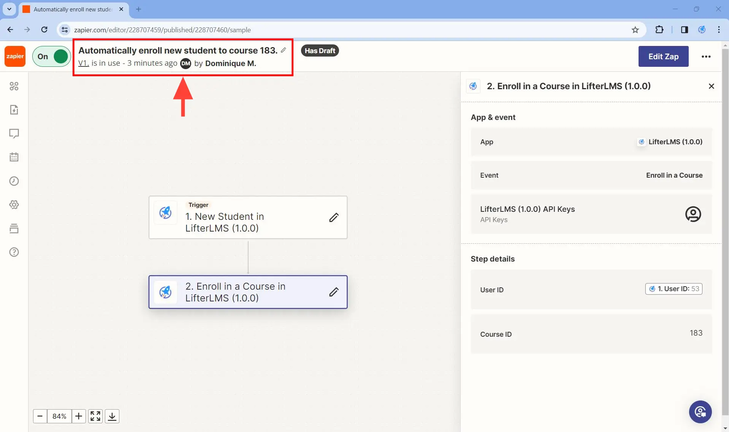Click the Has Draft badge
The height and width of the screenshot is (432, 729).
[x=320, y=50]
